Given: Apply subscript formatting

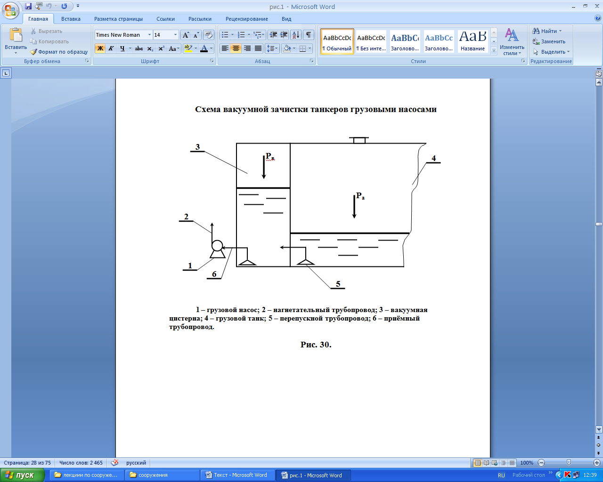Looking at the screenshot, I should point(150,48).
